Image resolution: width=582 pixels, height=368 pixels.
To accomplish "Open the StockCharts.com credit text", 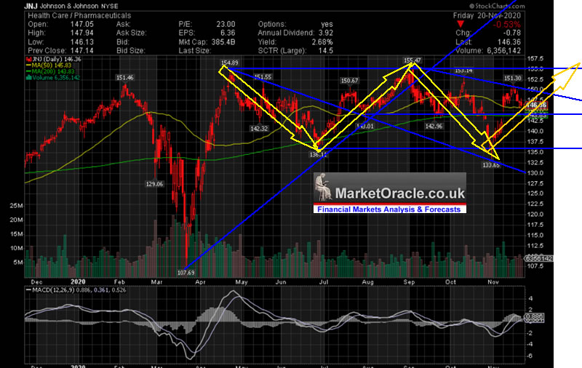I will [497, 6].
